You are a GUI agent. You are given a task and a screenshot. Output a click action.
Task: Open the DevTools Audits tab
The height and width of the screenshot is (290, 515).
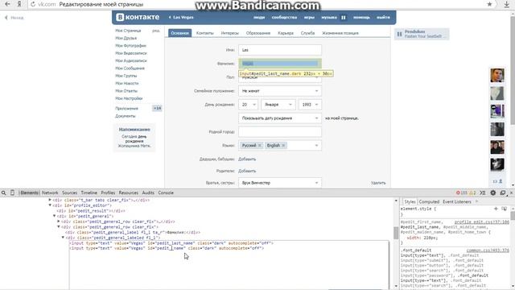click(x=148, y=193)
